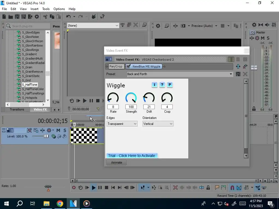
Task: Click the Delete Preset X icon
Action: point(245,74)
